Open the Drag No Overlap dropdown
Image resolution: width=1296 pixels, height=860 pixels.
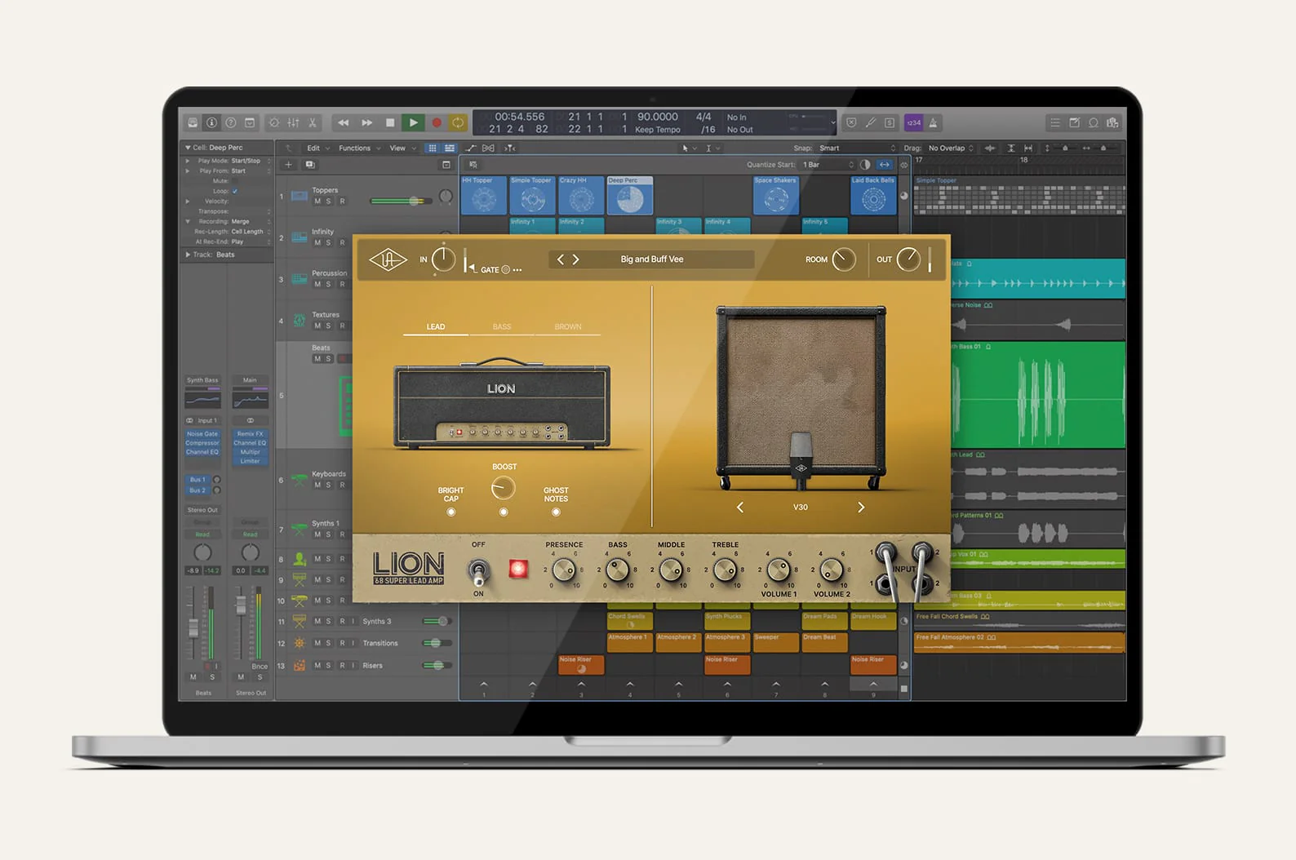pyautogui.click(x=950, y=149)
